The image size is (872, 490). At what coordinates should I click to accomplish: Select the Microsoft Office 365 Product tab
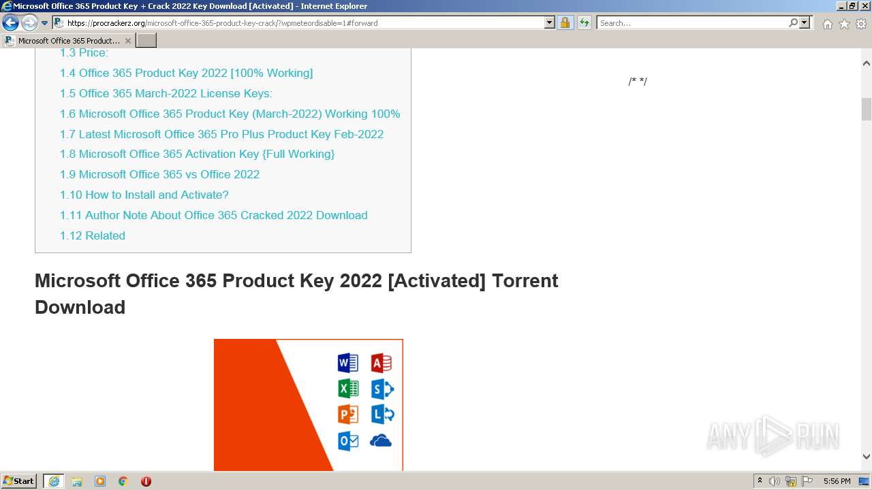coord(68,40)
